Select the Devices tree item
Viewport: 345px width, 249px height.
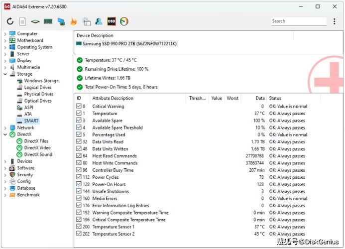pos(25,161)
